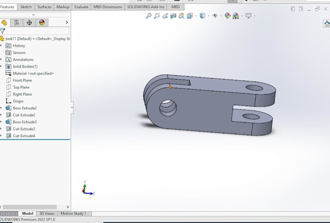The image size is (330, 223).
Task: Switch to FeatureManager Design Tree tab icon
Action: 4,22
